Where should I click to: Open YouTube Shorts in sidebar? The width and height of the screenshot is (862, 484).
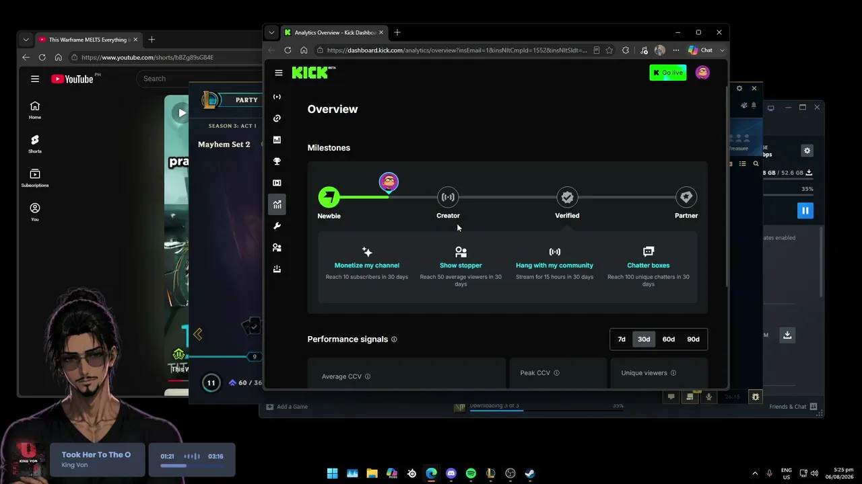[35, 144]
